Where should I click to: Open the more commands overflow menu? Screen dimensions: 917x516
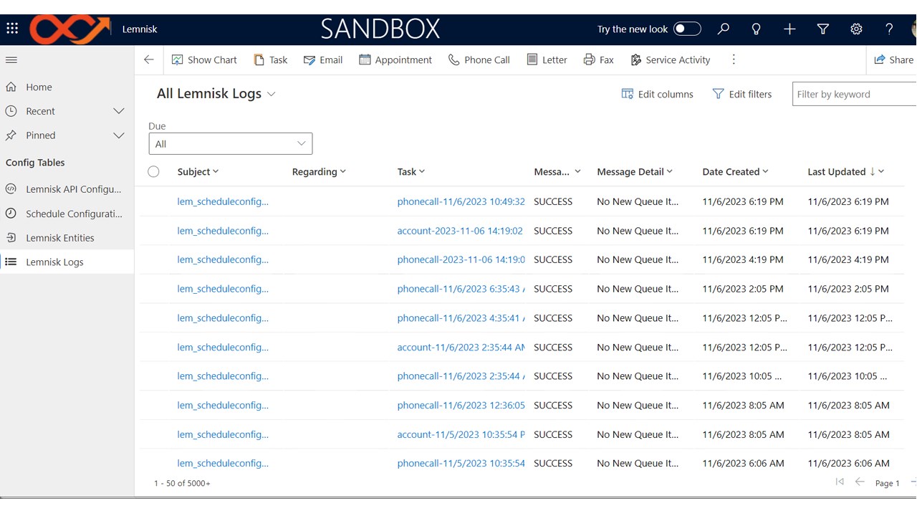(x=734, y=60)
